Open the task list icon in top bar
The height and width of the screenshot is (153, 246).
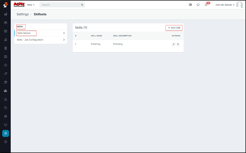(190, 5)
